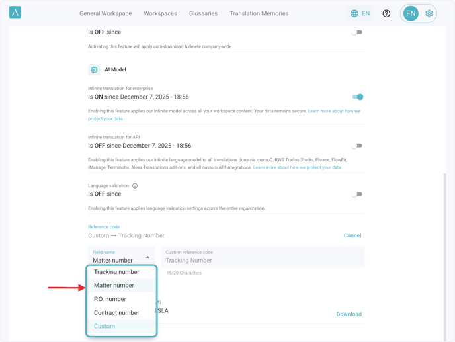
Task: Turn on Language validation toggle
Action: [357, 194]
